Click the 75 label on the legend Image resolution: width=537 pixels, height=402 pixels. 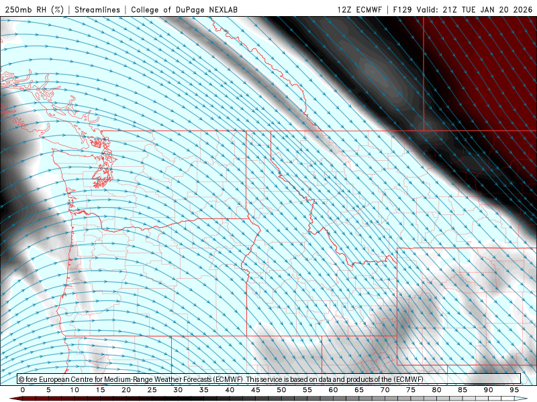(x=411, y=390)
